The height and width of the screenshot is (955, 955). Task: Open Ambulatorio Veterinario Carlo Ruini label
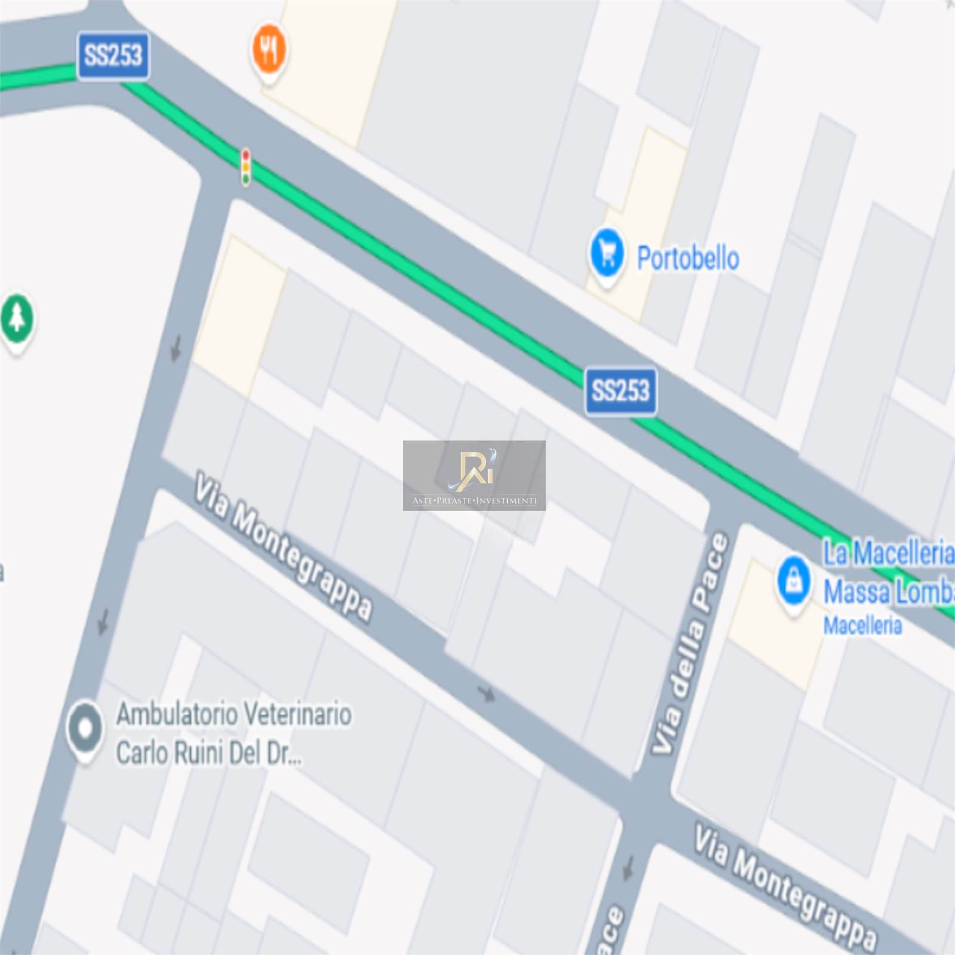234,733
